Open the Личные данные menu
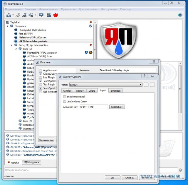This screenshot has height=185, width=188. pyautogui.click(x=48, y=9)
